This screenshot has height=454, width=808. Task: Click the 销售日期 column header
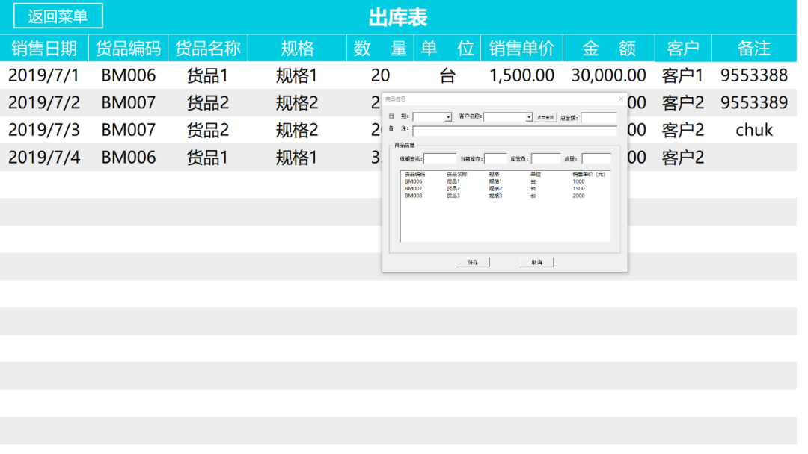coord(44,49)
